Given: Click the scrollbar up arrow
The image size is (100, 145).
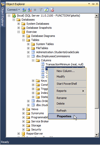Looking at the screenshot, I should tap(97, 16).
